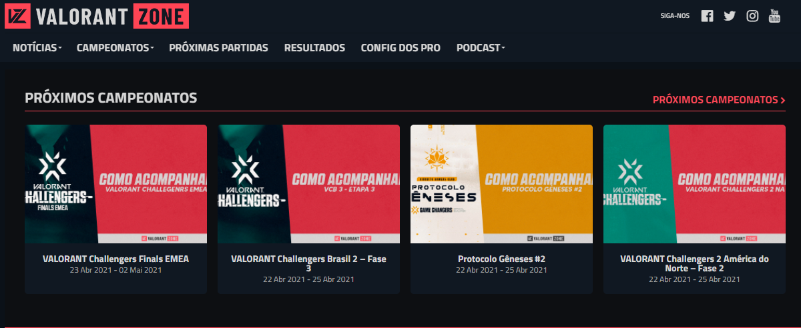
Task: Expand the Podcast dropdown menu
Action: pyautogui.click(x=481, y=48)
